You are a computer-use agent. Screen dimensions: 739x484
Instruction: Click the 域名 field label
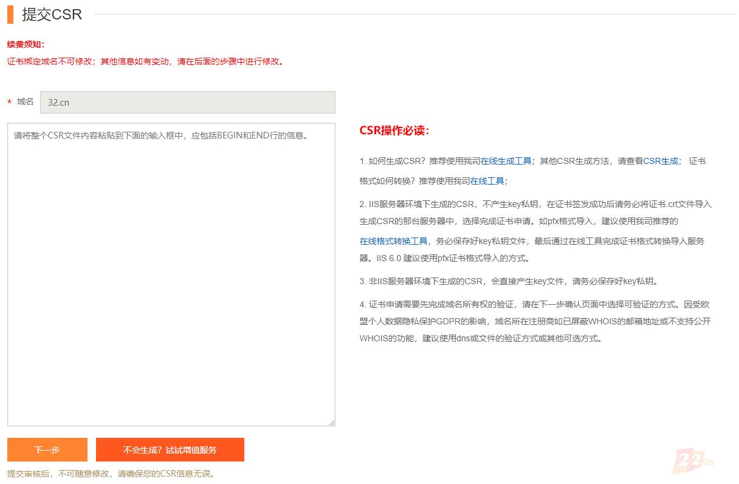24,101
